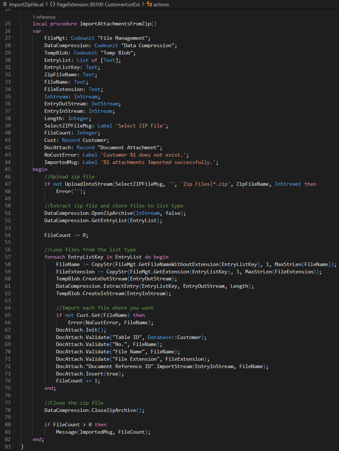Click the curly braces icon before PageExtension

pyautogui.click(x=53, y=4)
